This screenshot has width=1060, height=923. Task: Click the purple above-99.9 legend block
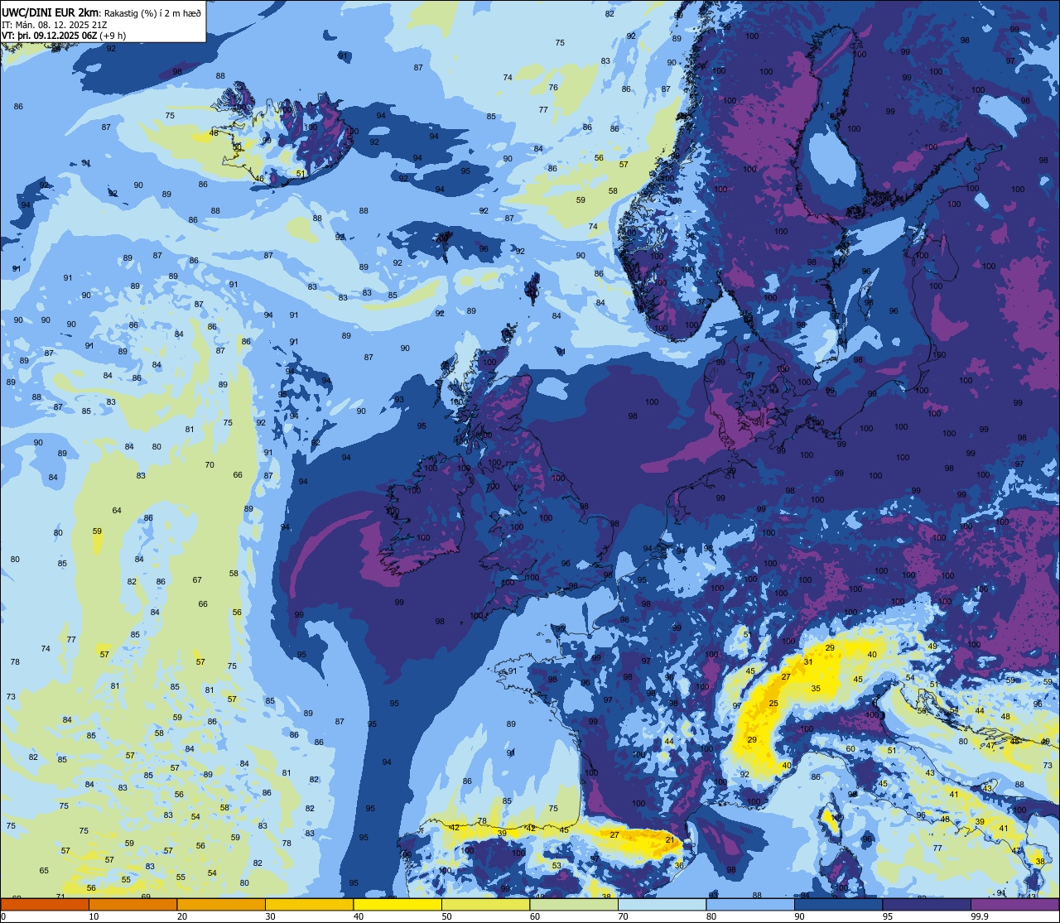click(1014, 904)
